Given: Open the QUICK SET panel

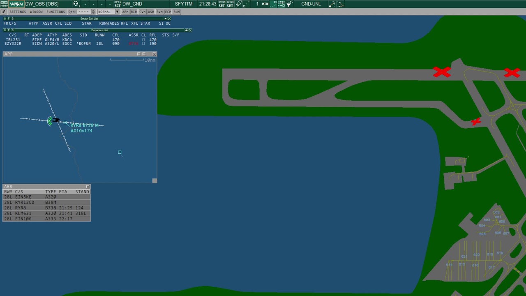Looking at the screenshot, I should pyautogui.click(x=230, y=4).
